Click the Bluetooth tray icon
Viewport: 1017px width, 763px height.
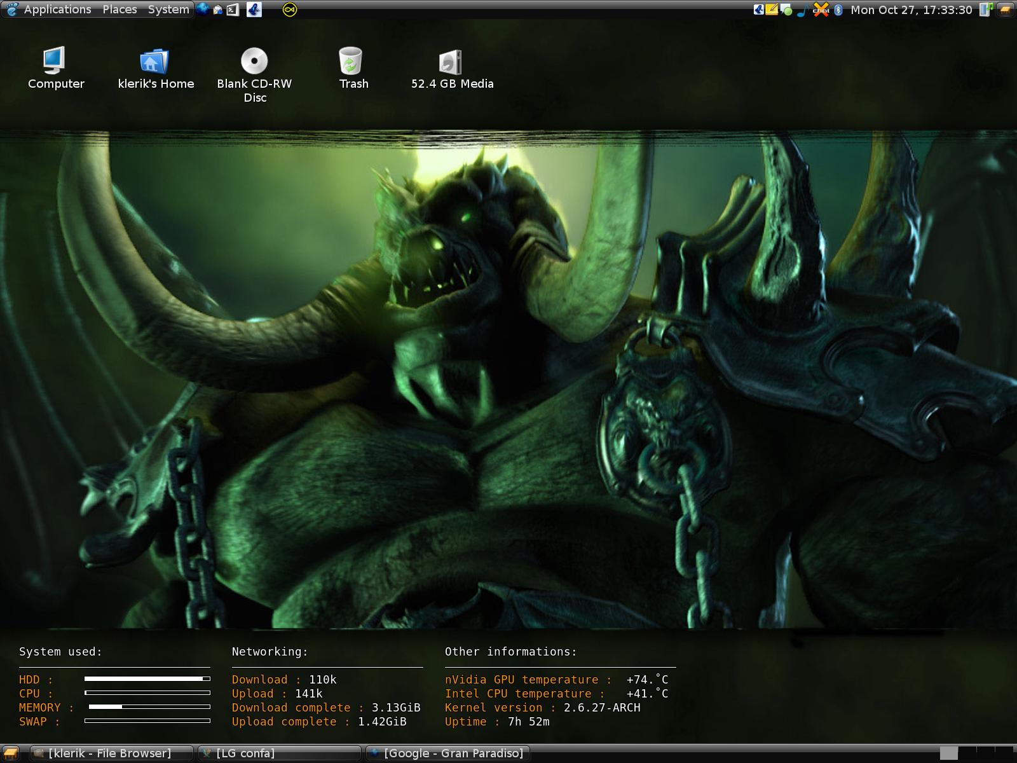838,10
